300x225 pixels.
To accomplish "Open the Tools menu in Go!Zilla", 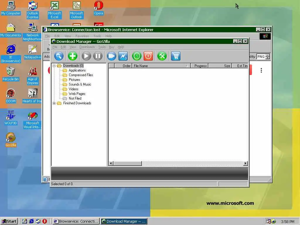I will click(102, 47).
